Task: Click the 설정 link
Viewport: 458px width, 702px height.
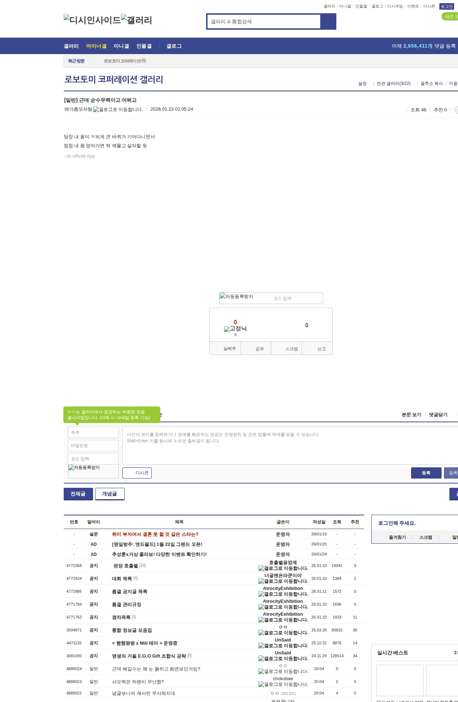Action: [x=362, y=83]
